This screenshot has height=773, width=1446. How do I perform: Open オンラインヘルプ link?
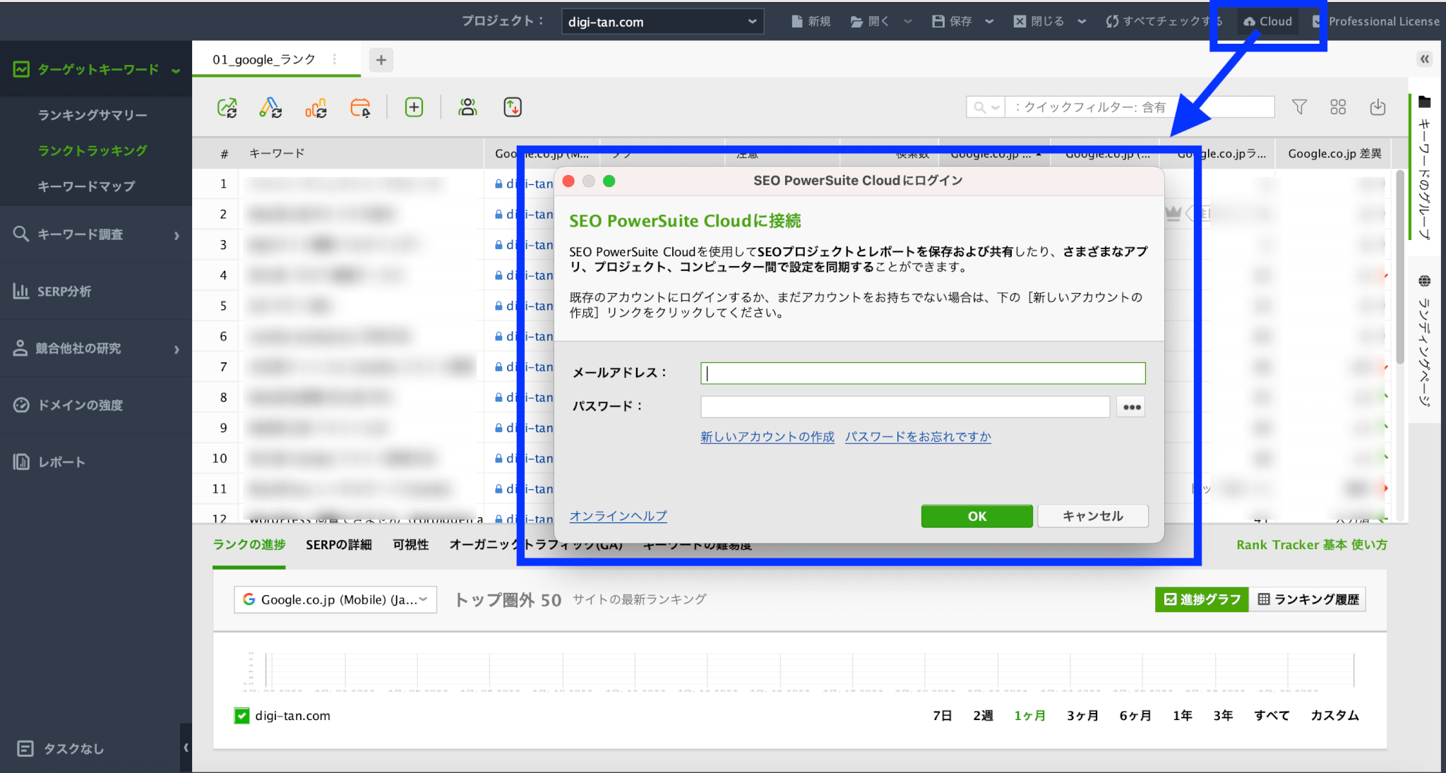618,516
